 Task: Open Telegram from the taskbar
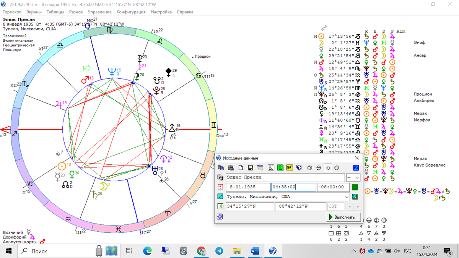(x=219, y=251)
